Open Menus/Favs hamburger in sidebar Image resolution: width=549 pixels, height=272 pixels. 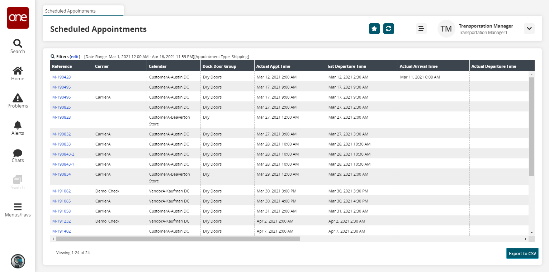18,210
